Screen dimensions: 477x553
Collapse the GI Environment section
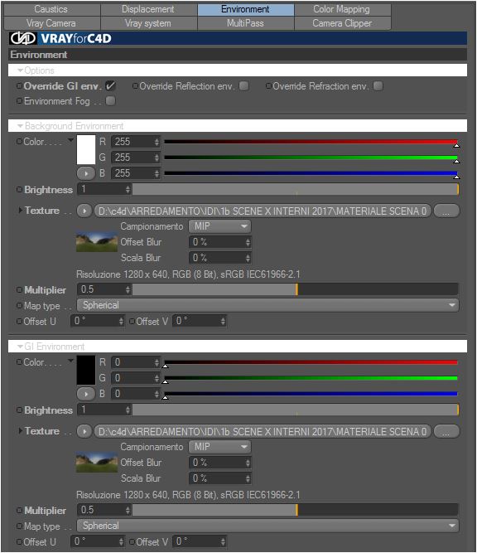(21, 347)
